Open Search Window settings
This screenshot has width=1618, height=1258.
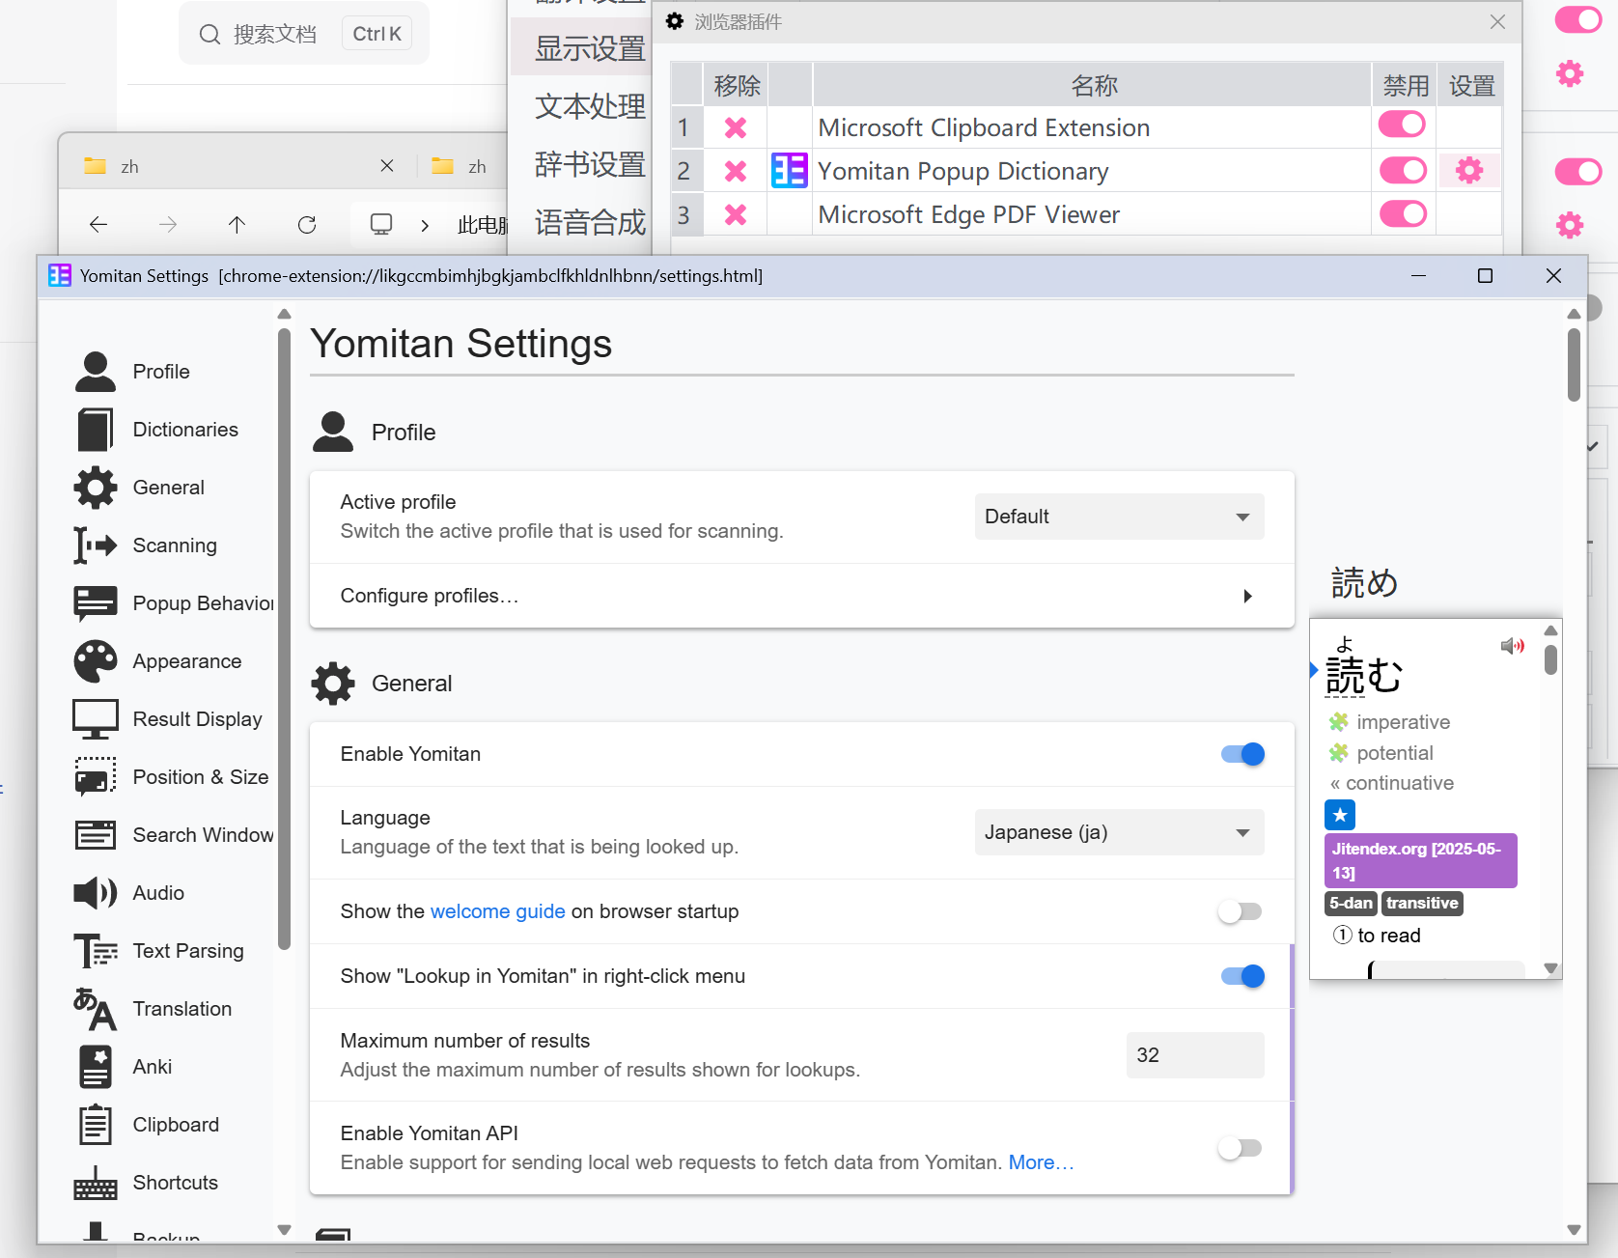point(174,835)
